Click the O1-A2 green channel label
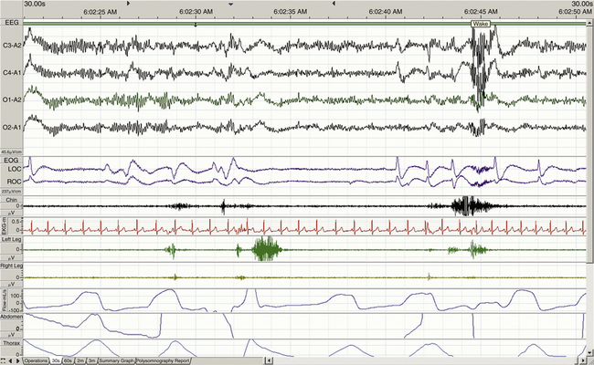 pos(13,99)
